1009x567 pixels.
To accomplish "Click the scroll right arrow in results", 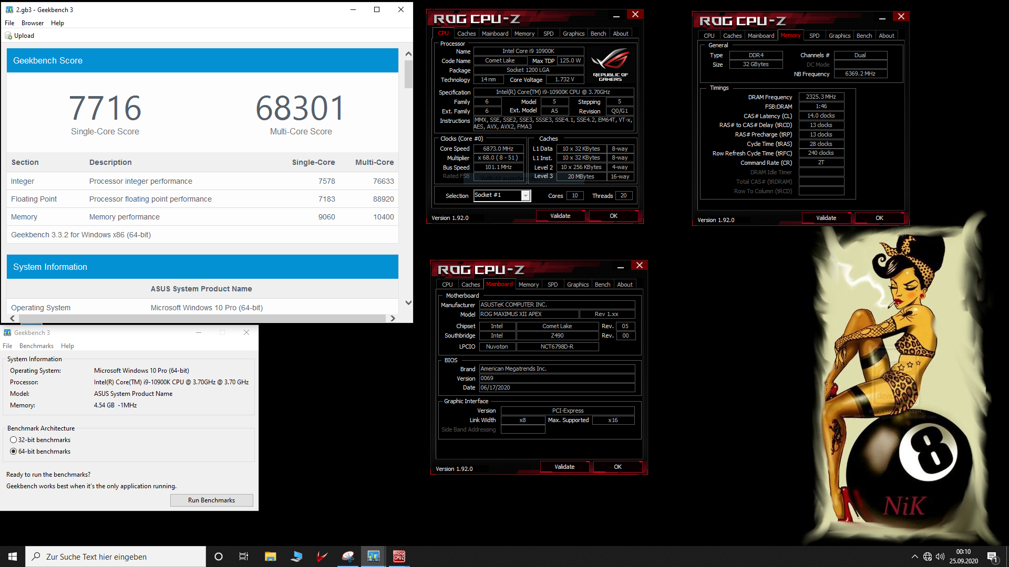I will tap(393, 318).
